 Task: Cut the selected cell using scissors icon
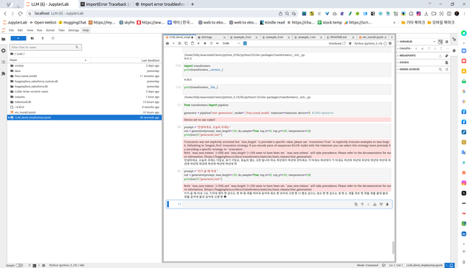[180, 43]
